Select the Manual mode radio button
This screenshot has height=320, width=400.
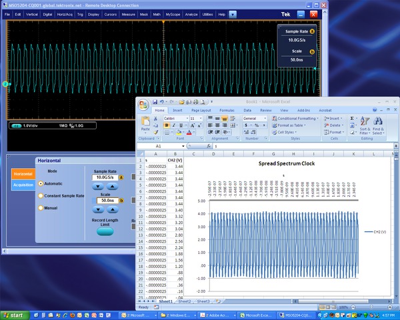coord(41,207)
